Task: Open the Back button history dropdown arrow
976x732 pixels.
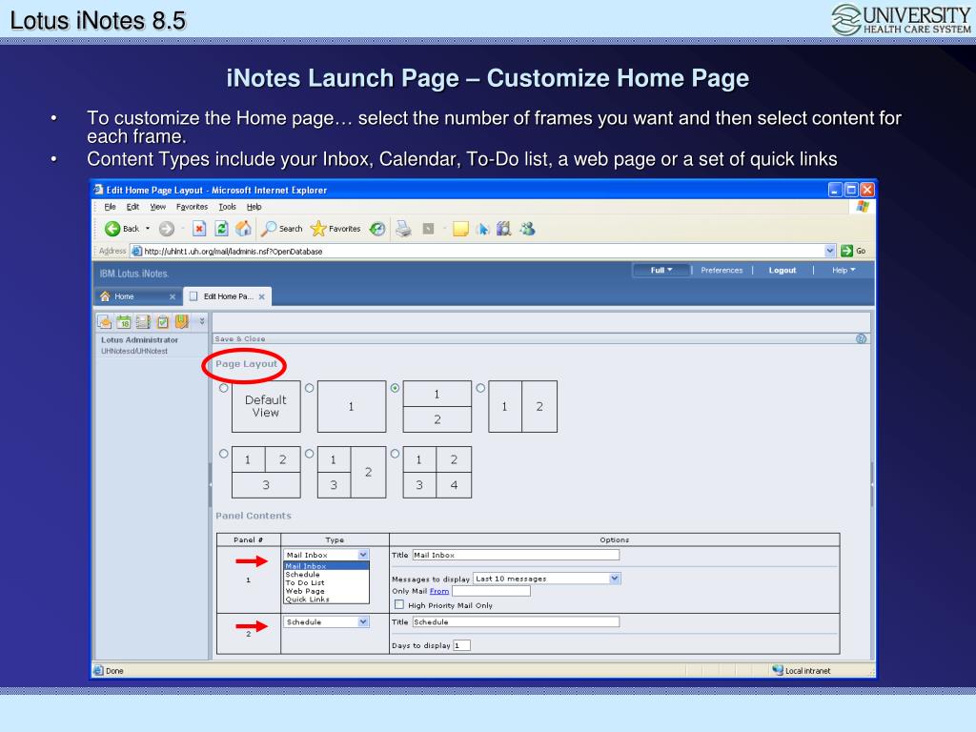Action: click(148, 229)
